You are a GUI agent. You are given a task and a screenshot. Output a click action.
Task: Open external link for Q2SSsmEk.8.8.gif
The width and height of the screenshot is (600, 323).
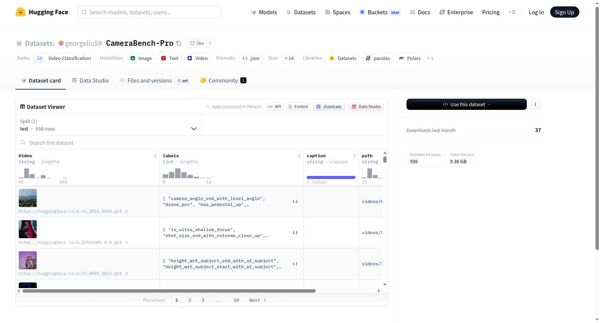tap(126, 243)
